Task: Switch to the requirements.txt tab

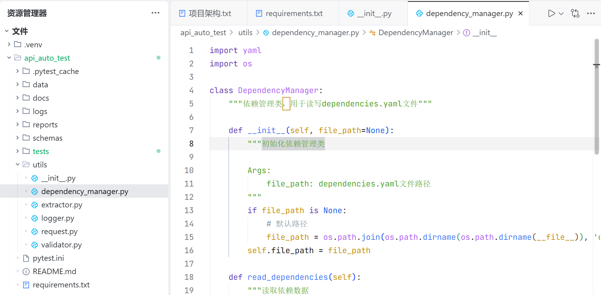Action: (x=293, y=13)
